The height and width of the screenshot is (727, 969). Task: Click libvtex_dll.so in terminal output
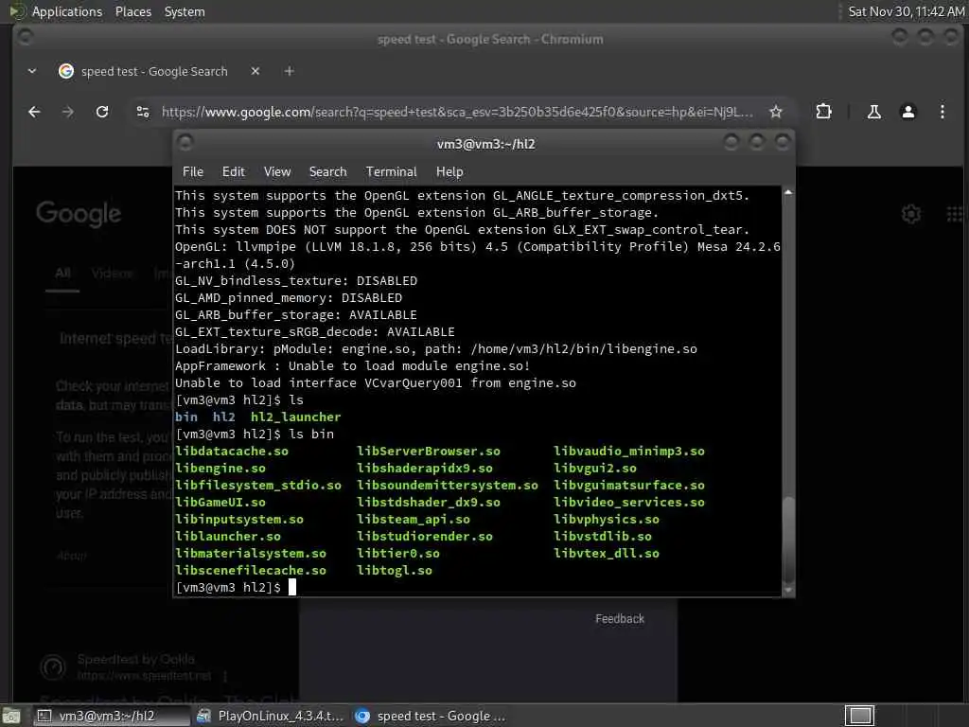(607, 553)
